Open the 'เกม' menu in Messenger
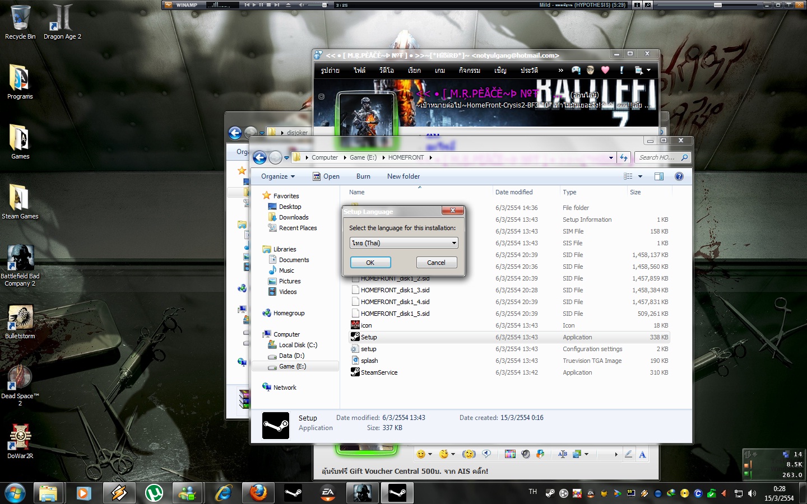The image size is (807, 504). [x=440, y=71]
